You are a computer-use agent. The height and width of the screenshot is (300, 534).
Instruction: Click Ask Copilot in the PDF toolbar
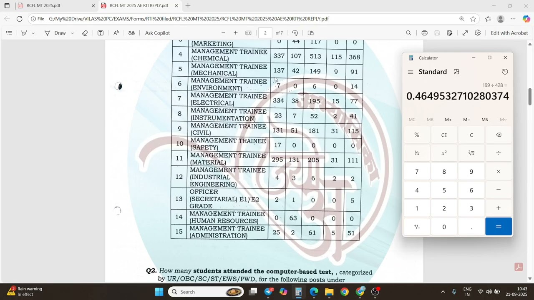[157, 33]
